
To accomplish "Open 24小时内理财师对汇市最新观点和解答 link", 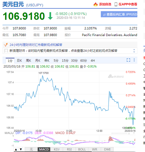I will pyautogui.click(x=36, y=45).
